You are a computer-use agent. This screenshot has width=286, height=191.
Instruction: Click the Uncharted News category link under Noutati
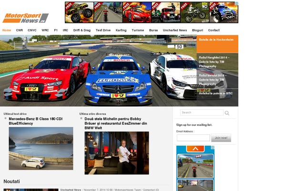point(71,190)
